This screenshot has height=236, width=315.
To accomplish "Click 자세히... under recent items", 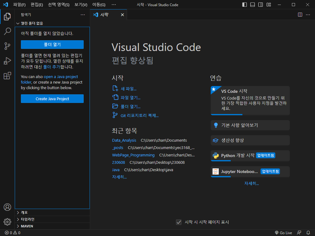I will 120,177.
